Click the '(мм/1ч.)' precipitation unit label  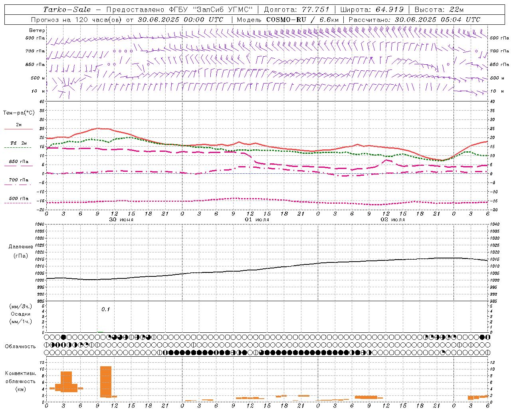tap(21, 322)
